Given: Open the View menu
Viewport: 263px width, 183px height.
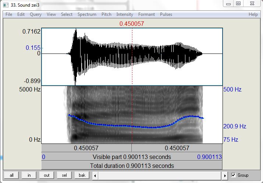Looking at the screenshot, I should coord(51,14).
